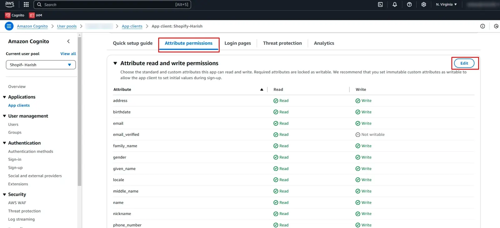Viewport: 500px width, 228px height.
Task: Click the Read check icon for locale
Action: click(276, 180)
